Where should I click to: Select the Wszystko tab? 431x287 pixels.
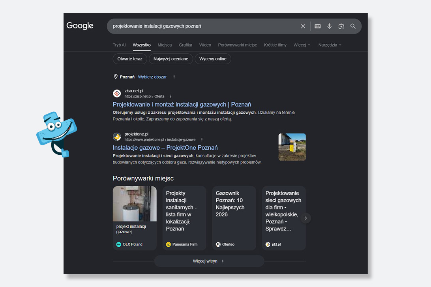pos(142,45)
